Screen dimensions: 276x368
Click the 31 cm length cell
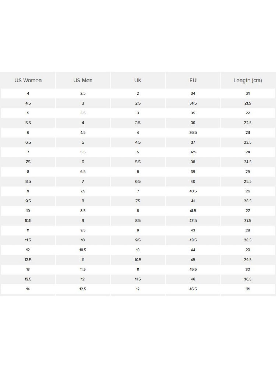(248, 289)
